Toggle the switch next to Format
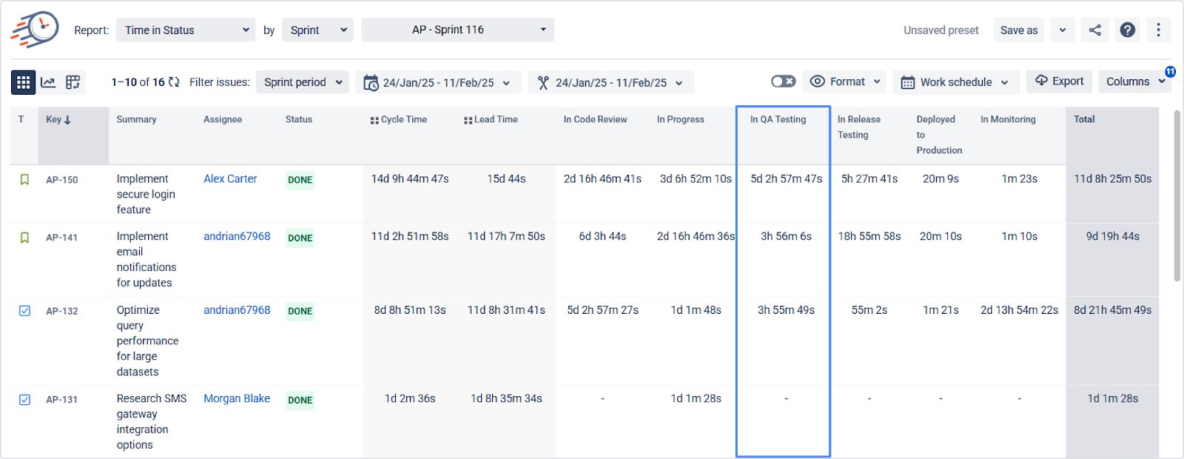The width and height of the screenshot is (1184, 459). (x=783, y=81)
